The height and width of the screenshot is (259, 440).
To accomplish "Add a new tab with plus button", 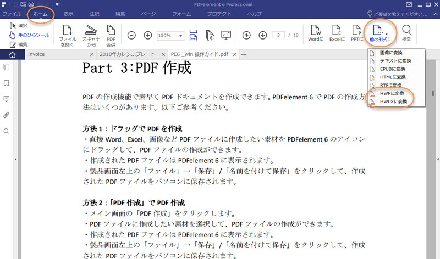I will pyautogui.click(x=244, y=55).
